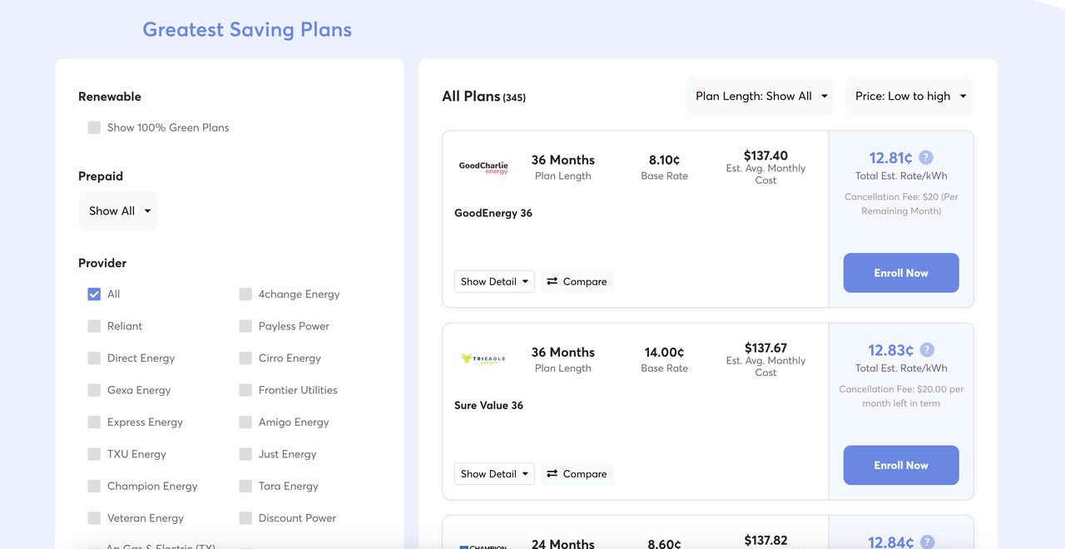
Task: Tick the Frontier Utilities checkbox
Action: point(245,390)
